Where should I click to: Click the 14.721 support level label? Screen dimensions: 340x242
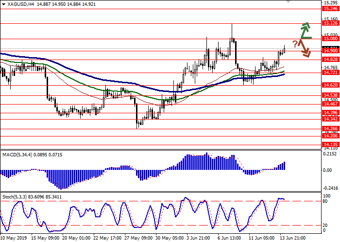330,72
